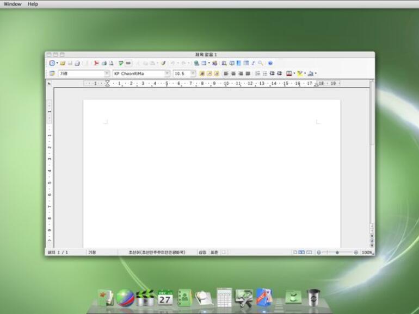The image size is (419, 314).
Task: Open the Find & Replace binoculars icon
Action: [x=224, y=64]
